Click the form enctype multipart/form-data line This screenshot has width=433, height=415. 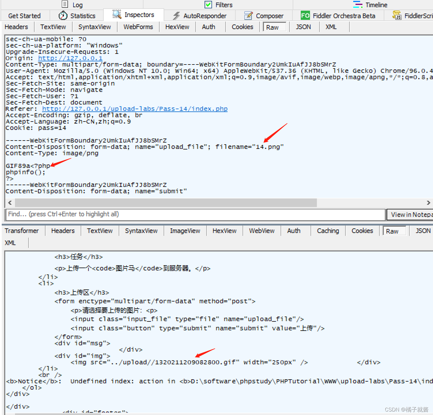click(155, 301)
